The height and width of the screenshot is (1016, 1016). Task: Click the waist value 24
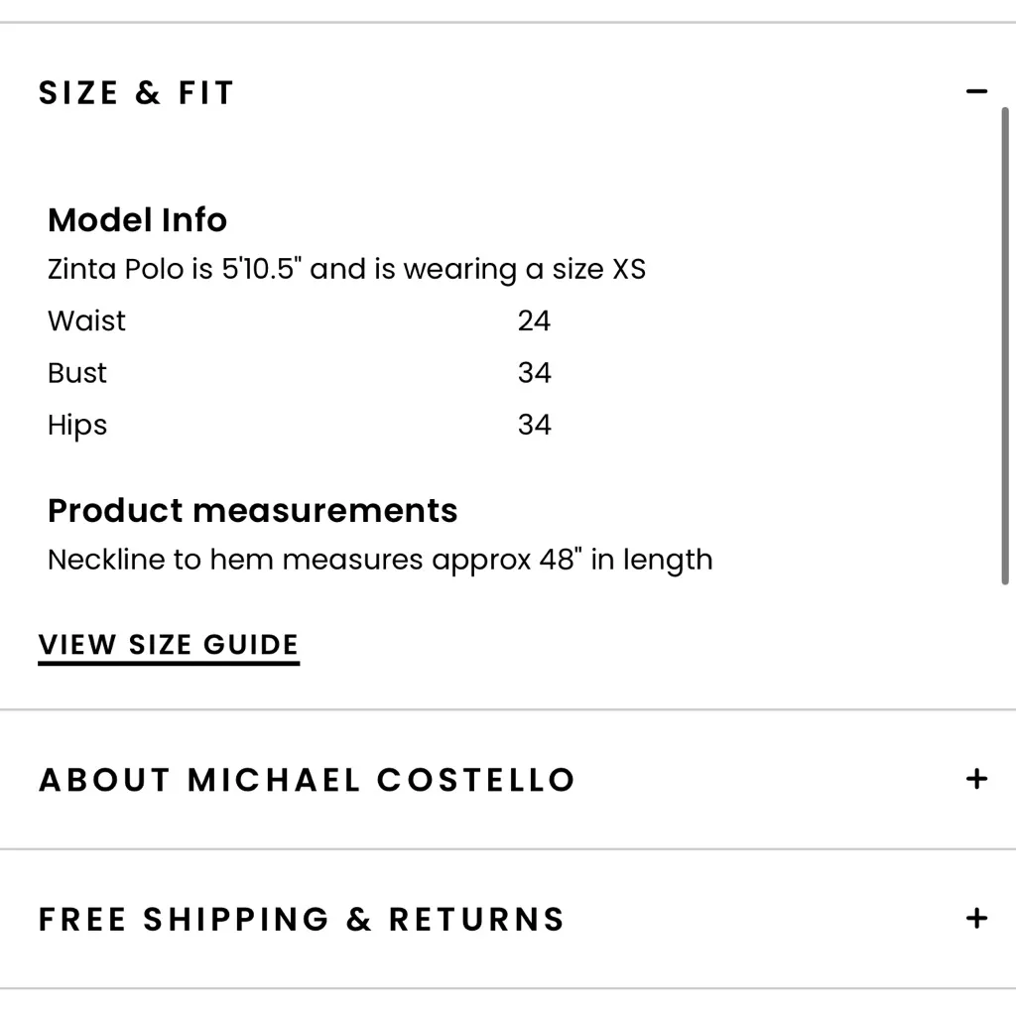(536, 320)
